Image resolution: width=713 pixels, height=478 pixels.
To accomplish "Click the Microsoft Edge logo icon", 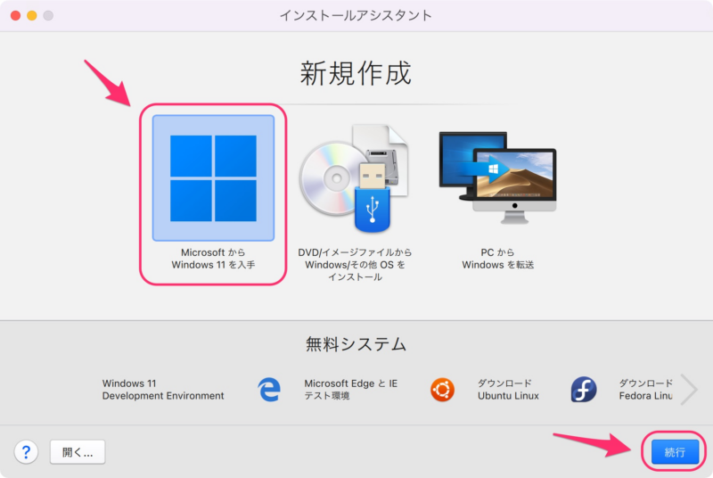I will tap(269, 390).
